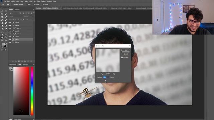The image size is (214, 120).
Task: Open the Edit Toolbar three-dots icon
Action: point(6,40)
